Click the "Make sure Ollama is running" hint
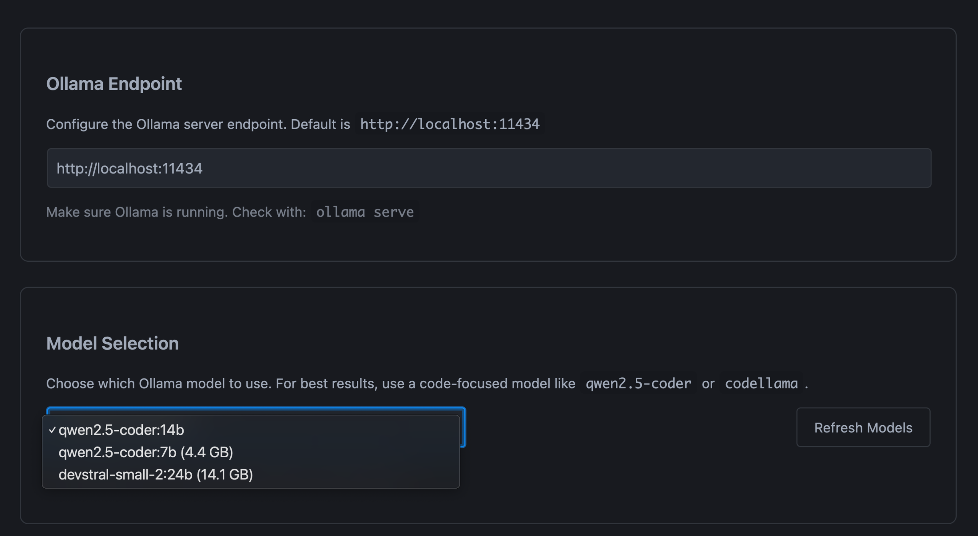Viewport: 978px width, 536px height. (137, 212)
